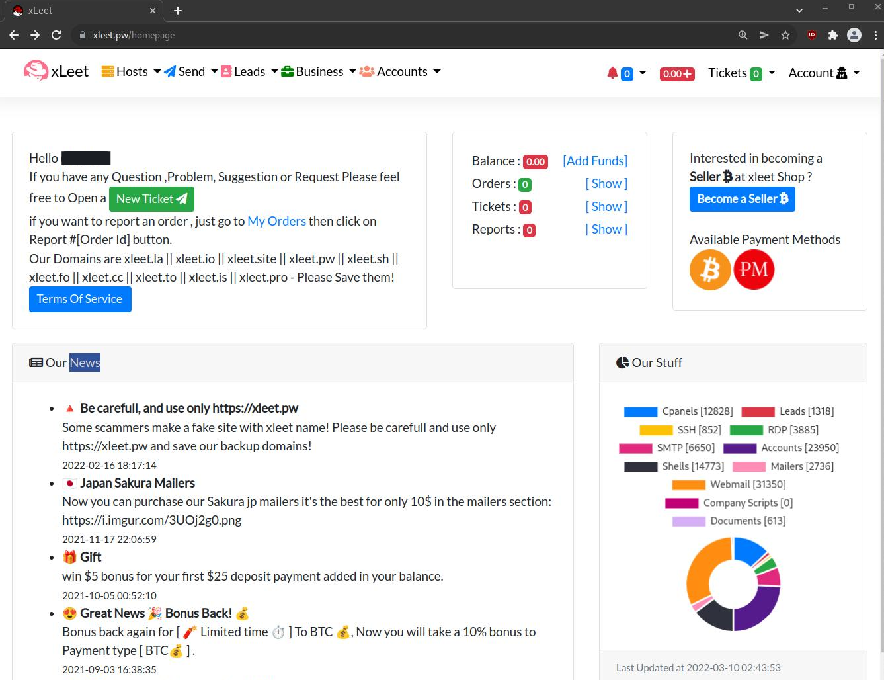Open browser extensions puzzle icon
The image size is (884, 680).
pos(833,35)
